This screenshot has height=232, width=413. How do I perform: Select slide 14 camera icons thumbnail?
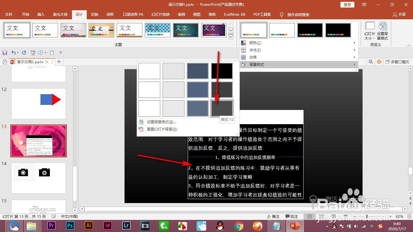[38, 178]
